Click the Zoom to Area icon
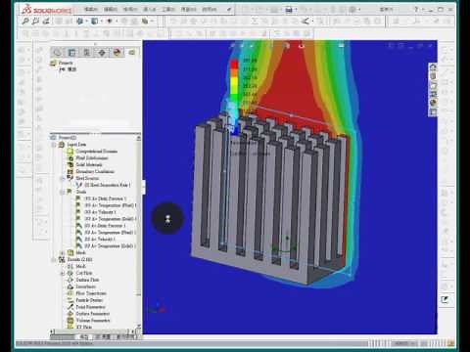The image size is (470, 352). 36,22
